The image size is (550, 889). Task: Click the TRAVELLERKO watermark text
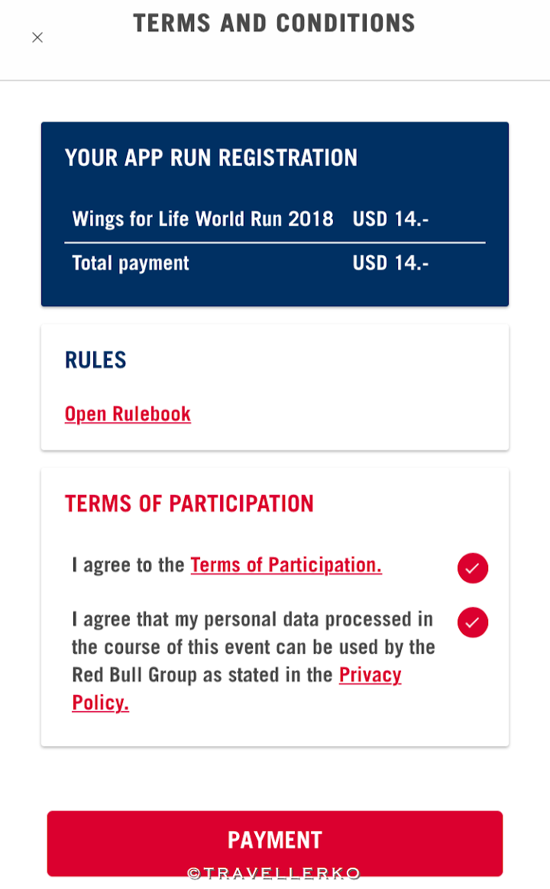point(275,873)
